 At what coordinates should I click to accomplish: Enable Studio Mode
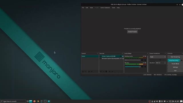pos(175,64)
